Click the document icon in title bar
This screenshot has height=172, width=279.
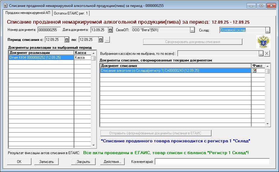pos(5,5)
